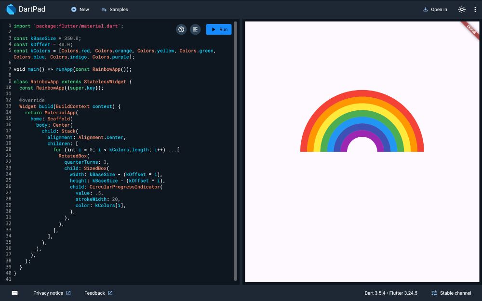Click 'kBaseSize' on code line 3
Screen dimensions: 482x301
coord(43,39)
